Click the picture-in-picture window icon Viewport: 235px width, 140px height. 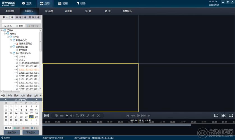(231, 115)
